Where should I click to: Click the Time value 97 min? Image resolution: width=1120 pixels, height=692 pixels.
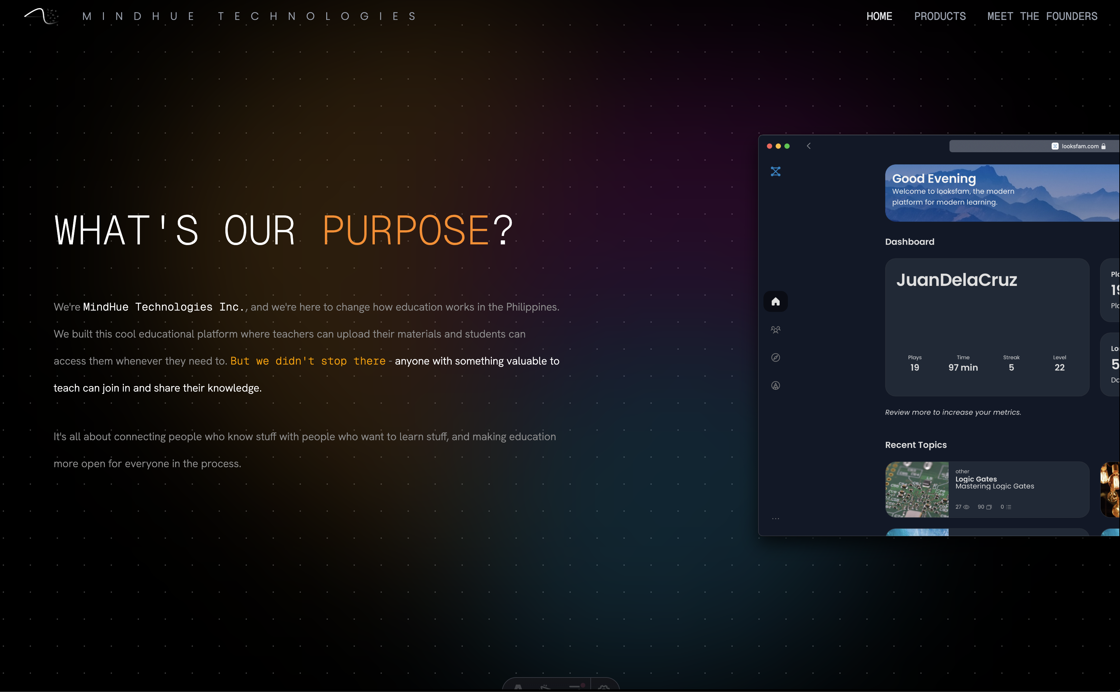click(963, 368)
